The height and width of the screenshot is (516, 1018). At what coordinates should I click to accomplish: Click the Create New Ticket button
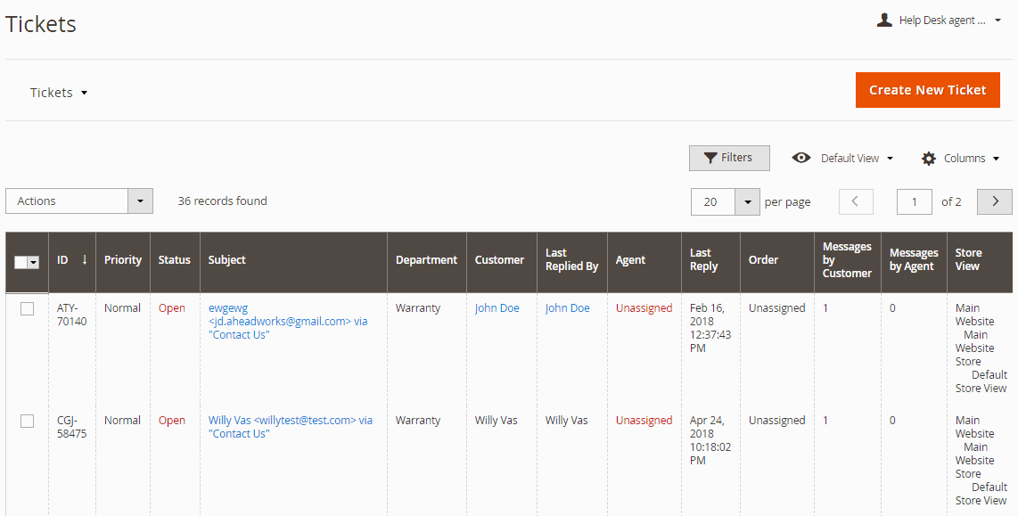tap(928, 90)
